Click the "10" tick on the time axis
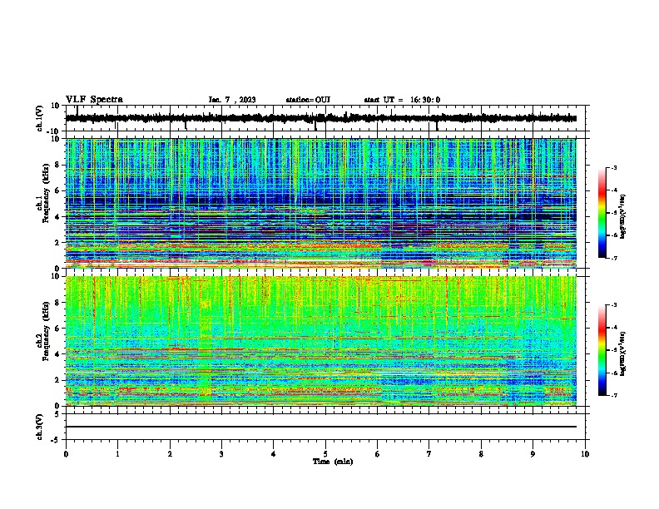659x509 pixels. 585,454
